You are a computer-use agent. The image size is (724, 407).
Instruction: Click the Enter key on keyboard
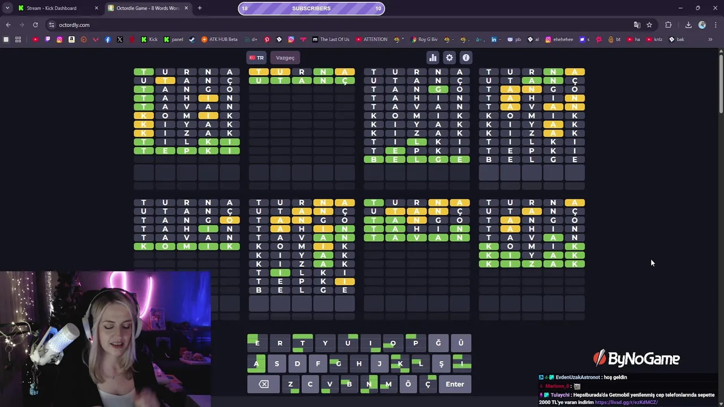[x=455, y=384]
